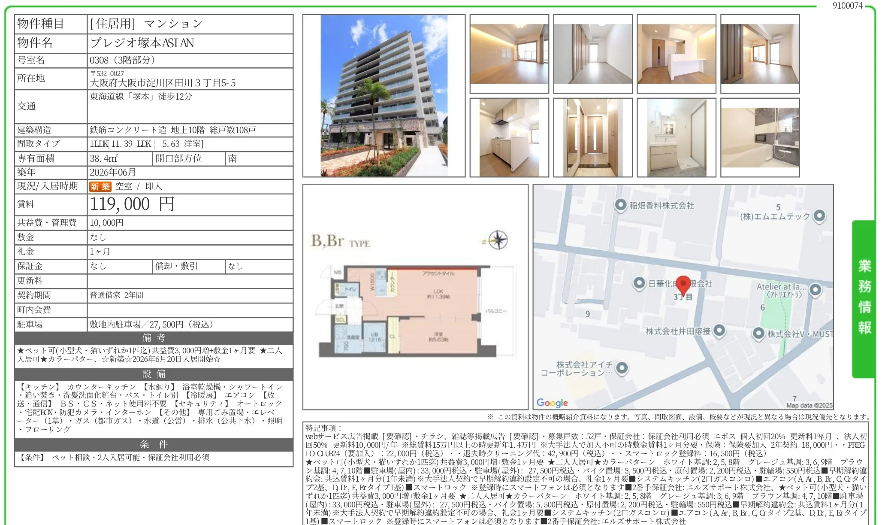Viewport: 882px width, 525px height.
Task: Open the main building exterior photo
Action: pyautogui.click(x=384, y=96)
